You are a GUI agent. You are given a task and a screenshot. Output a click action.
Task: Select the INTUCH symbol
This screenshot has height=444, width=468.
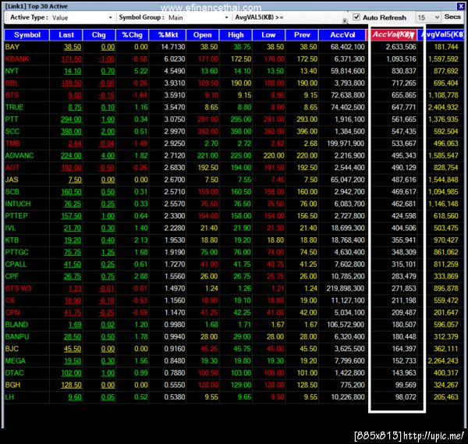(18, 204)
